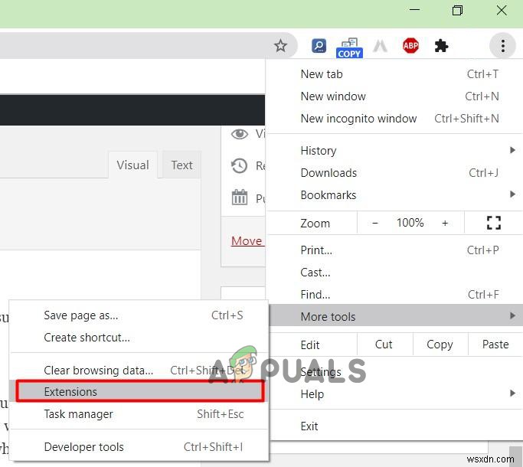The image size is (523, 467).
Task: Open Settings from Chrome menu
Action: pyautogui.click(x=394, y=371)
